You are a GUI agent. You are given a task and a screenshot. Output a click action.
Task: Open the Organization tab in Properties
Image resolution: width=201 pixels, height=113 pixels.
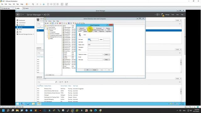[108, 31]
